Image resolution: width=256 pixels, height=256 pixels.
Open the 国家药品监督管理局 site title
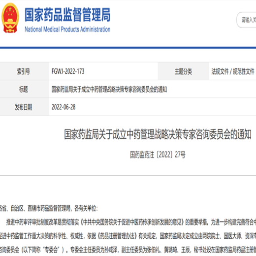[67, 15]
